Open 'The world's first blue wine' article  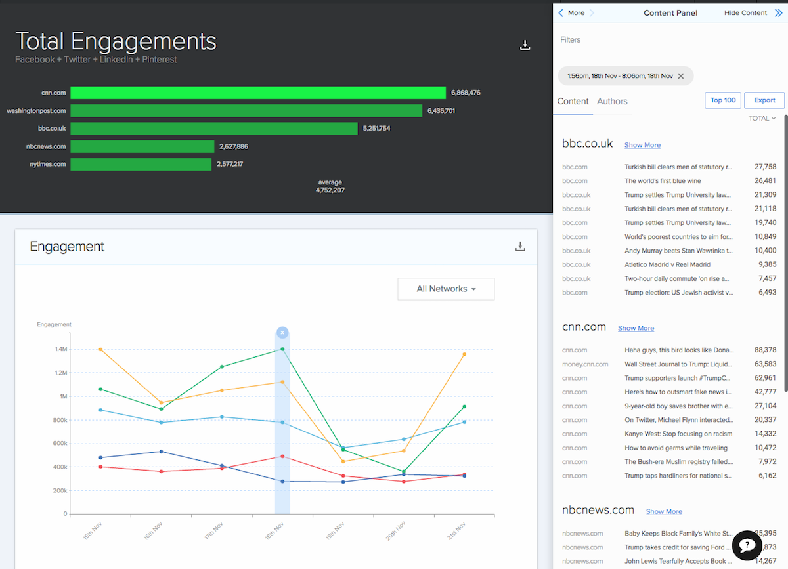(x=663, y=181)
